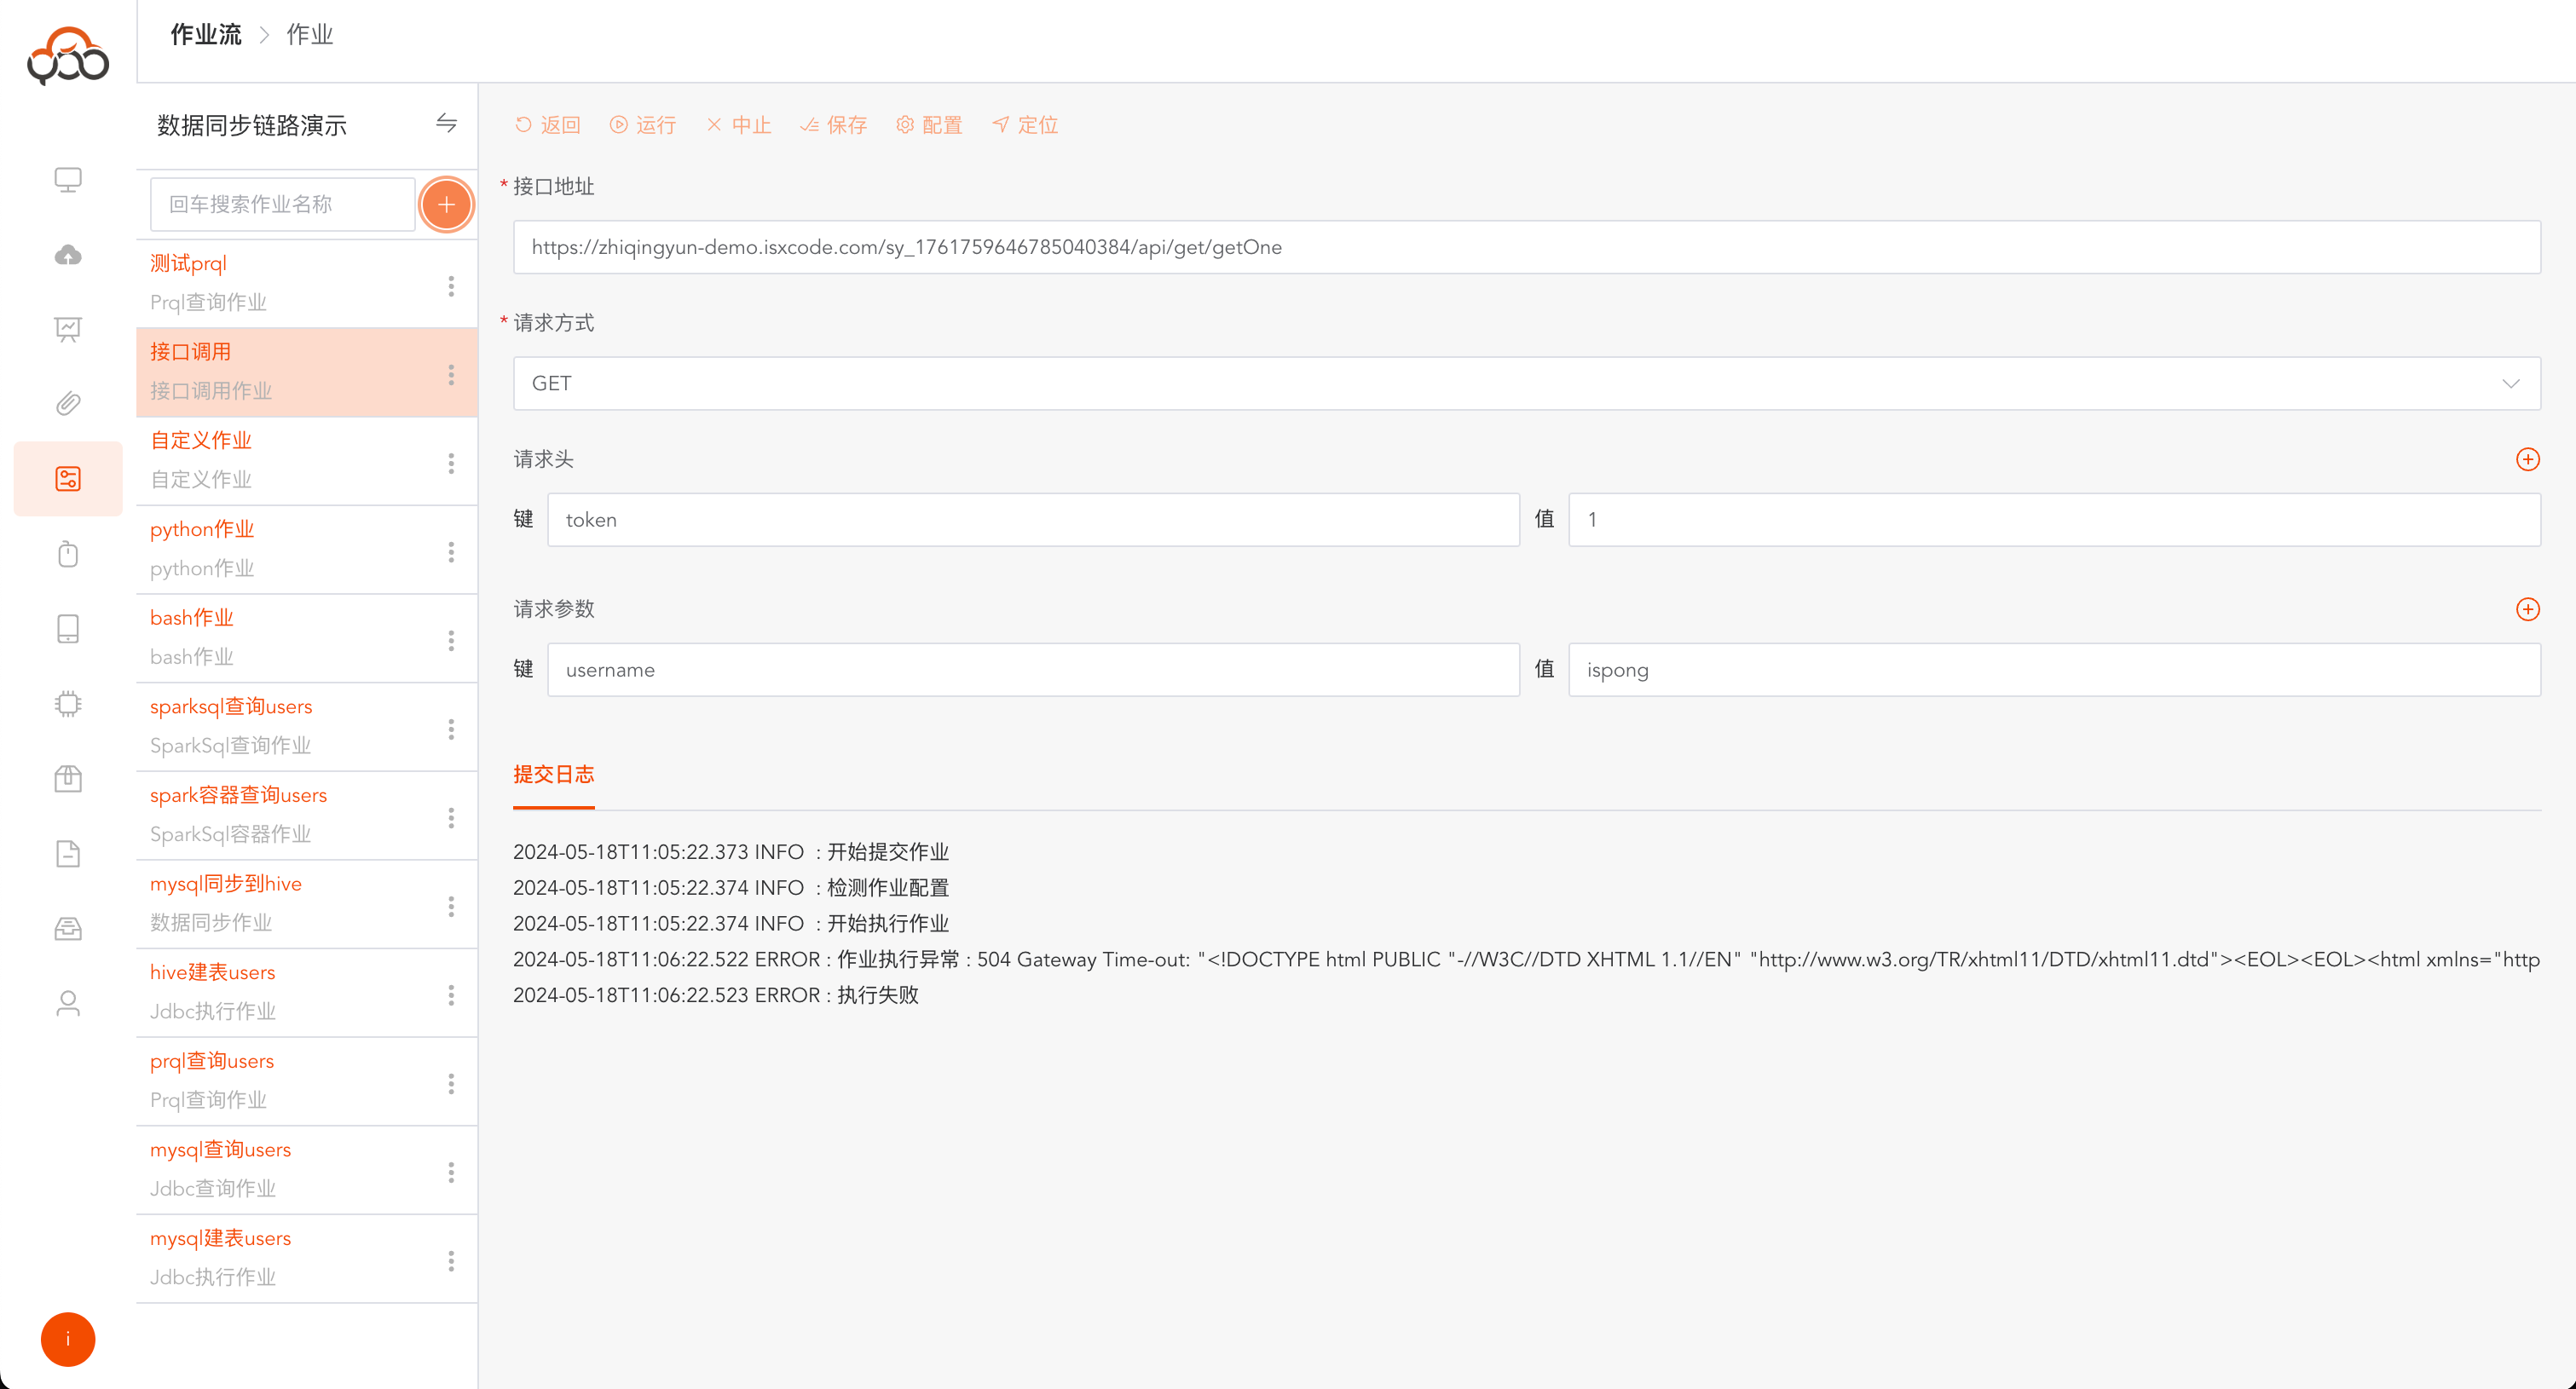
Task: Click 作业流 in the breadcrumb
Action: point(206,35)
